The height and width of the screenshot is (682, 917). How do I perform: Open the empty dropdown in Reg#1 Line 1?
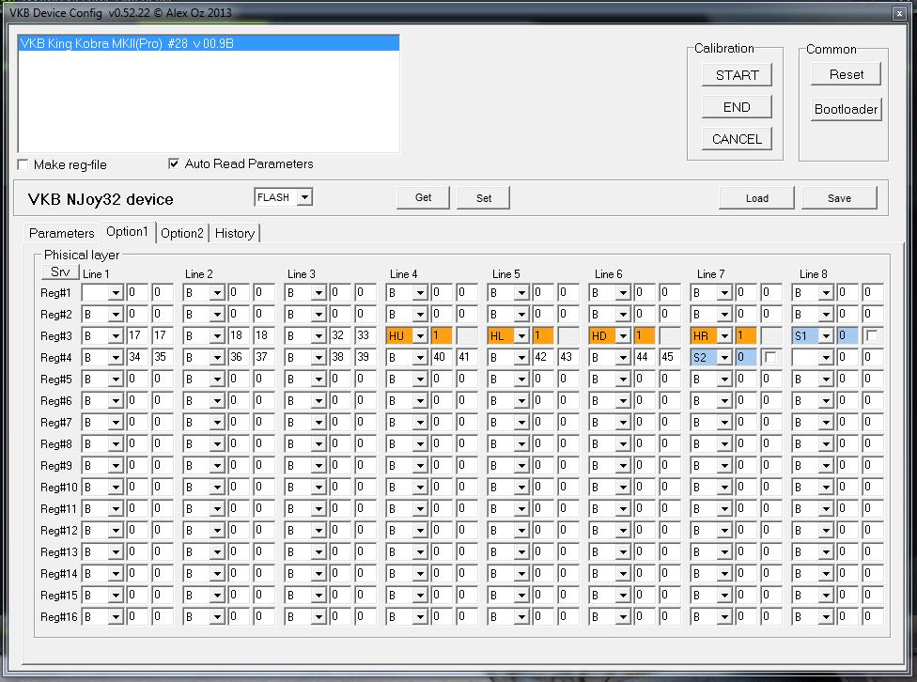(116, 292)
